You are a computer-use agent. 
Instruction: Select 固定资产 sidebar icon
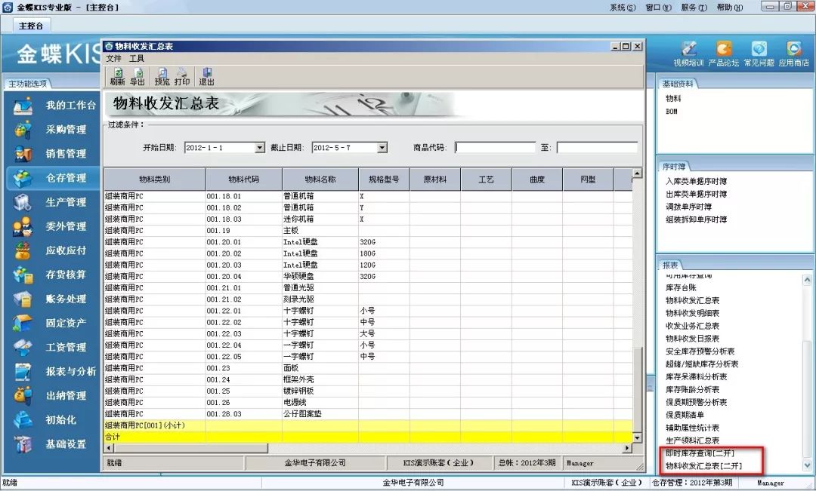click(23, 323)
